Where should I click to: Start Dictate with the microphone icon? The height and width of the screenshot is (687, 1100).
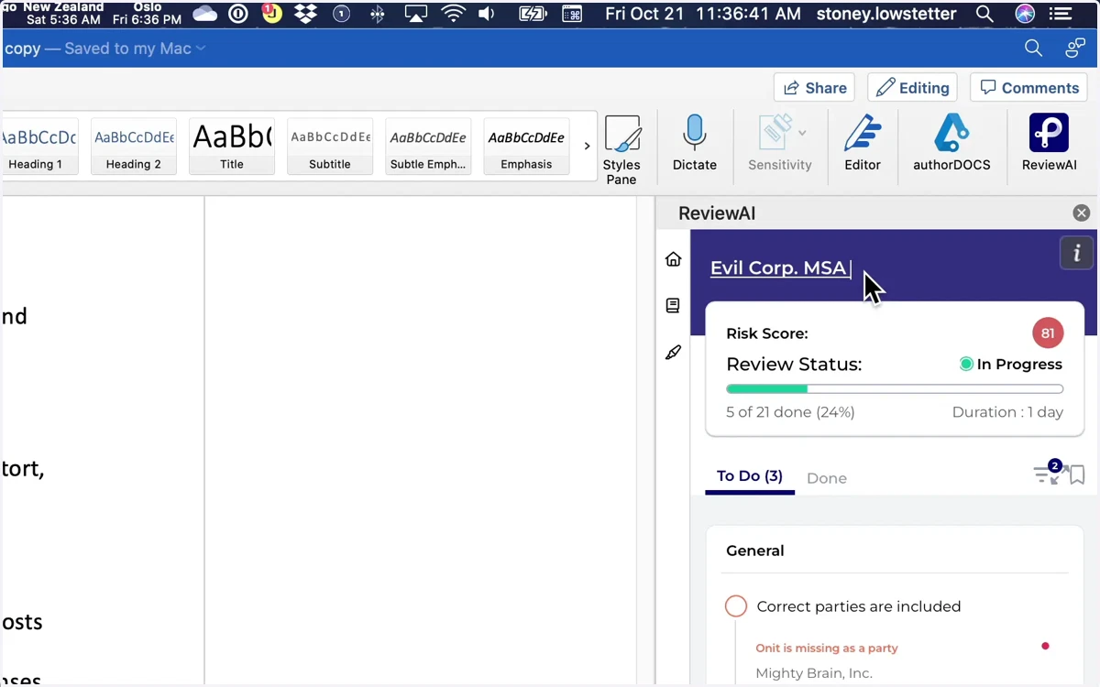(x=694, y=142)
